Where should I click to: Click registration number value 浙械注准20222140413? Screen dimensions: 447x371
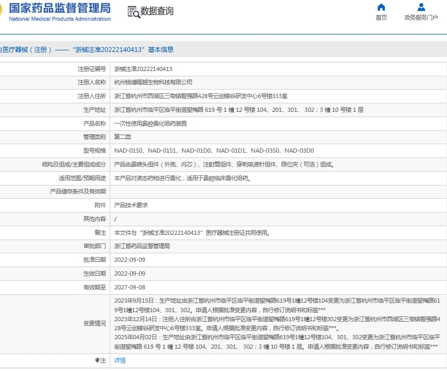(x=143, y=69)
